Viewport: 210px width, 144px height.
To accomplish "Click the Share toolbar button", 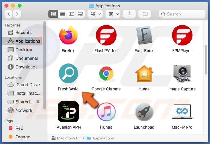I will coord(129,14).
